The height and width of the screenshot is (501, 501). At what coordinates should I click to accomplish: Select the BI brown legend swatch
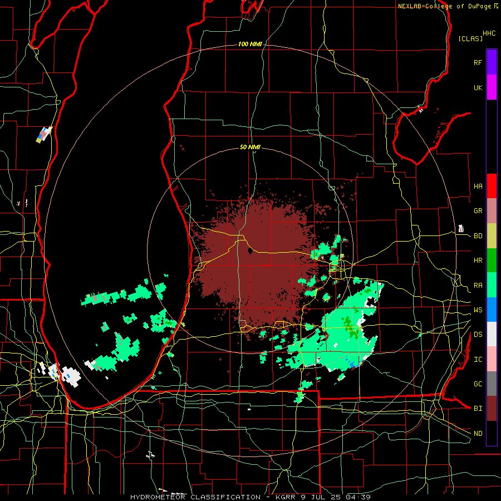pyautogui.click(x=492, y=409)
